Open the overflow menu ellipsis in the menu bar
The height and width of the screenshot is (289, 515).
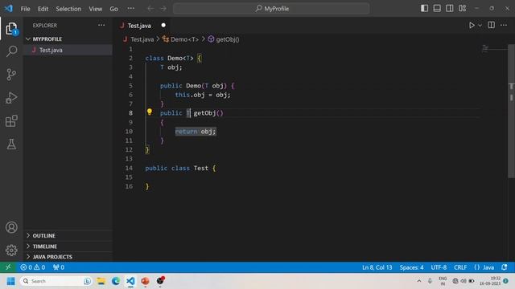pyautogui.click(x=130, y=9)
